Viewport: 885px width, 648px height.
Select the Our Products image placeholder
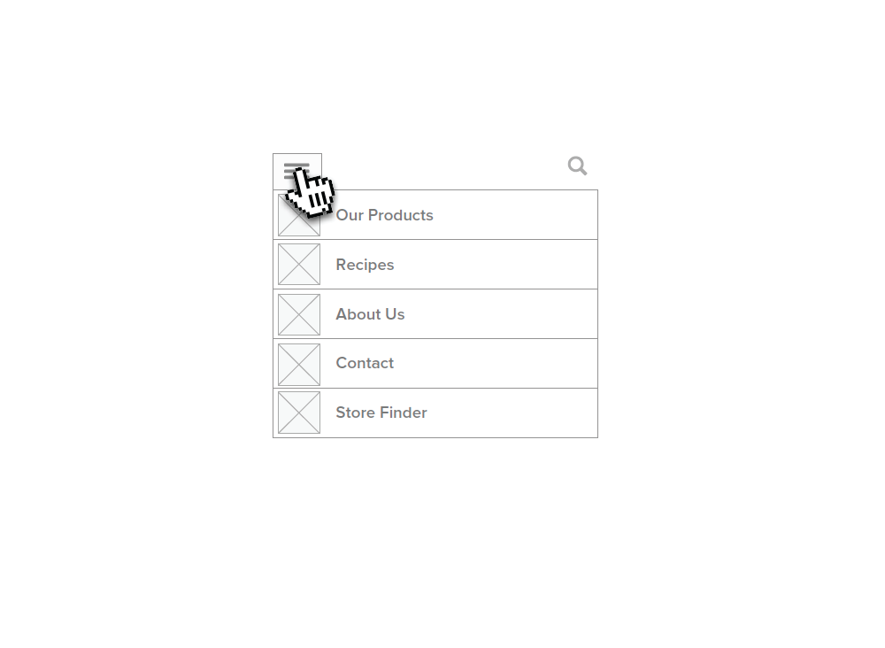pyautogui.click(x=299, y=215)
